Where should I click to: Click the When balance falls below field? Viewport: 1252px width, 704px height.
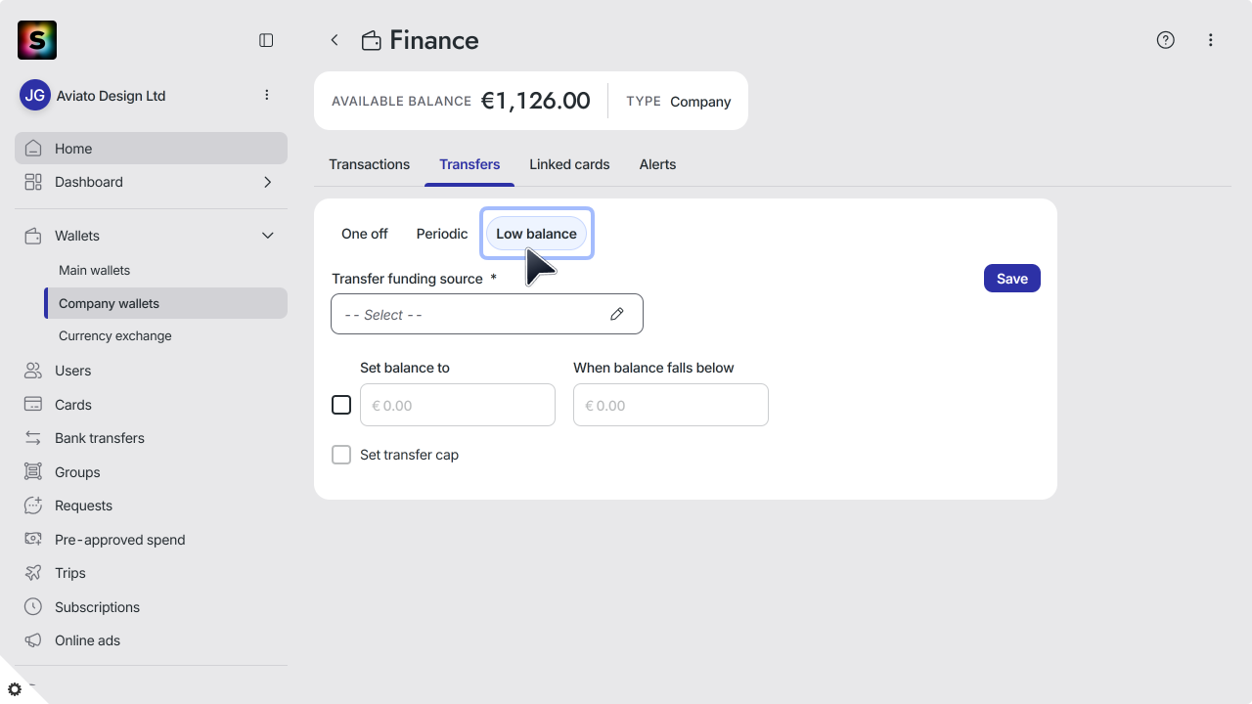(x=671, y=405)
